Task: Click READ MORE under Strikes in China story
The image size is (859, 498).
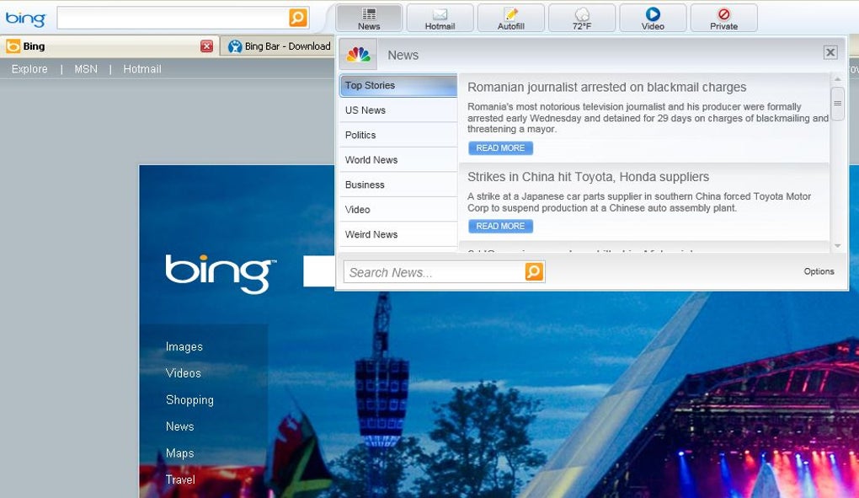Action: coord(500,226)
